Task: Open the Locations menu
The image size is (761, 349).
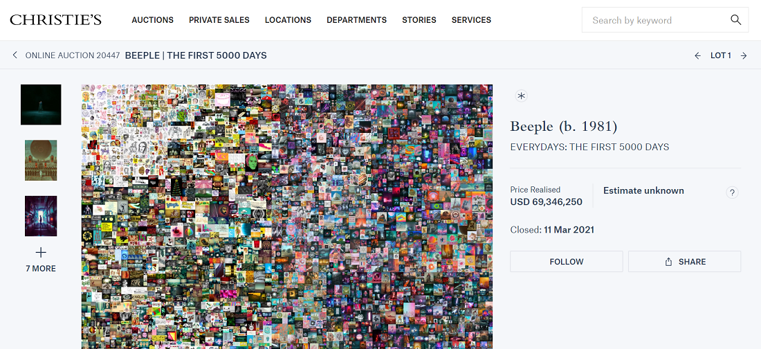Action: 288,20
